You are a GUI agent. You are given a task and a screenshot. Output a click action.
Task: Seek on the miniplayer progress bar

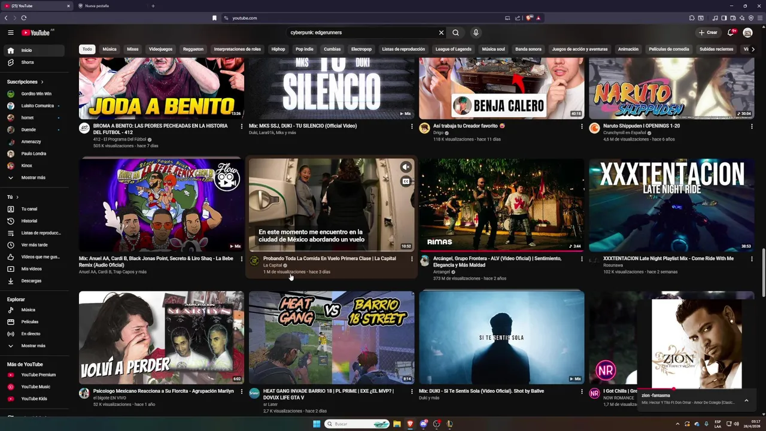tap(697, 389)
